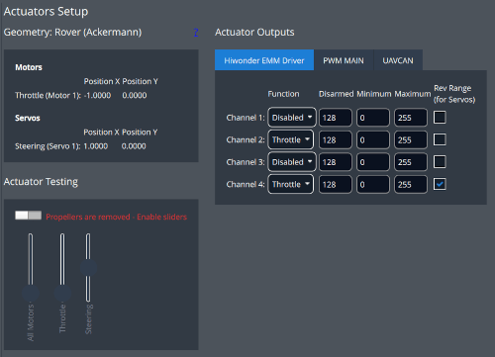This screenshot has height=357, width=495.
Task: Open the PWM MAIN tab
Action: (344, 60)
